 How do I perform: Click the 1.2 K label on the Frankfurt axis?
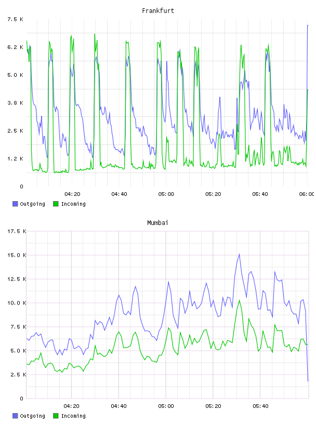tap(15, 158)
